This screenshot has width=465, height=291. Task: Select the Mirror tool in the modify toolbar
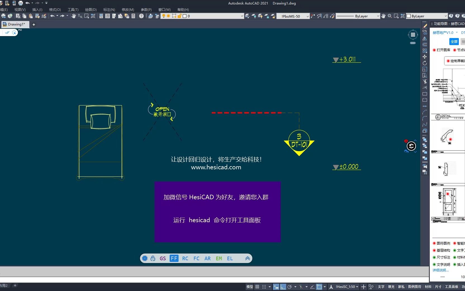click(425, 38)
